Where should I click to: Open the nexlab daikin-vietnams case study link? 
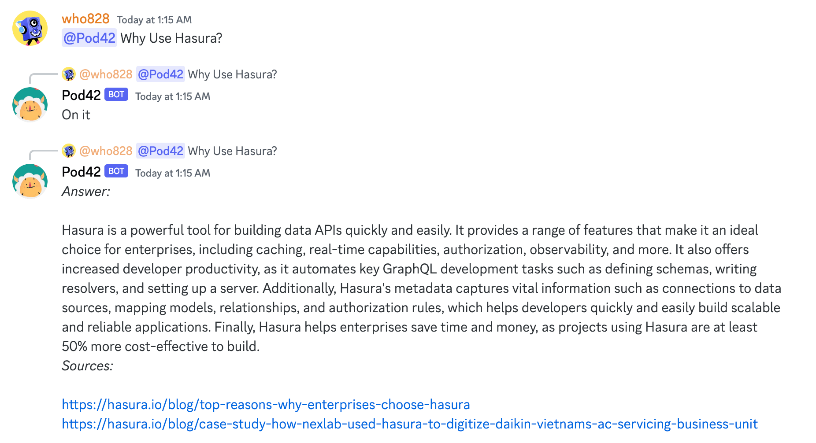pyautogui.click(x=410, y=424)
